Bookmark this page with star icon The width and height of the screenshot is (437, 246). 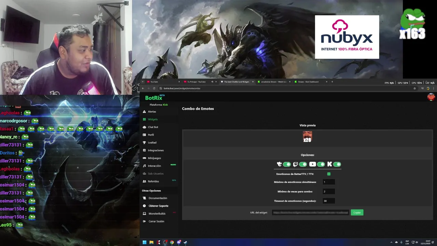(x=414, y=88)
